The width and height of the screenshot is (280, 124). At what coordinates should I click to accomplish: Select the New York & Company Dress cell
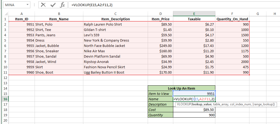[x=116, y=40]
